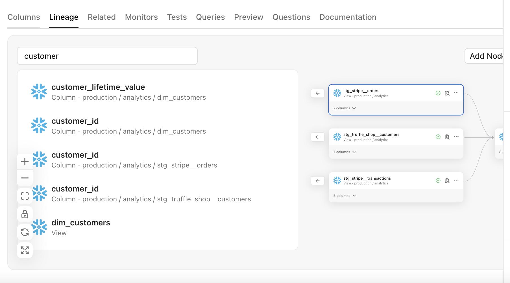Click the Add Node button
This screenshot has width=510, height=283.
(x=485, y=56)
